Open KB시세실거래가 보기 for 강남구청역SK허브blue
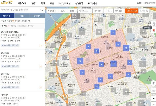Image resolution: width=156 pixels, height=106 pixels. click(x=10, y=45)
